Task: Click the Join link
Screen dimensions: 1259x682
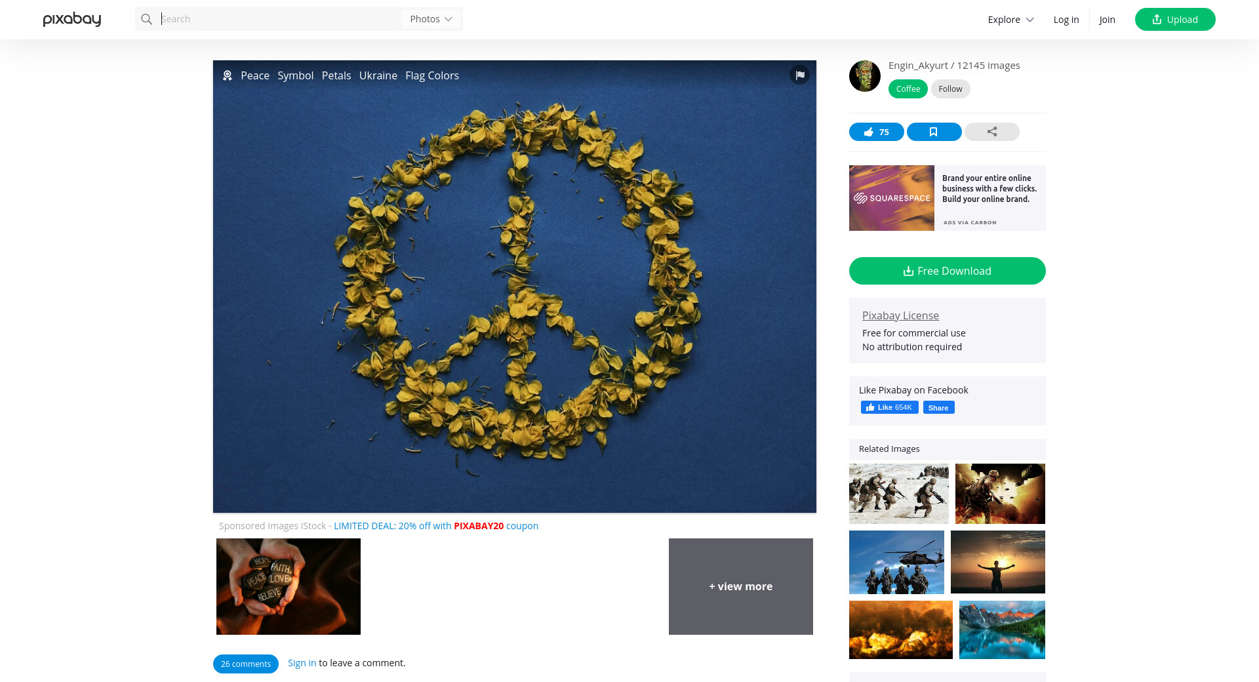Action: pos(1108,20)
